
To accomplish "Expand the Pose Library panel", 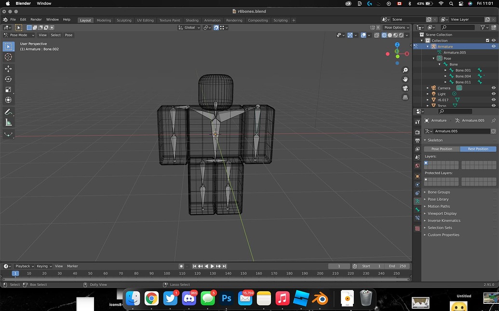I will 438,199.
